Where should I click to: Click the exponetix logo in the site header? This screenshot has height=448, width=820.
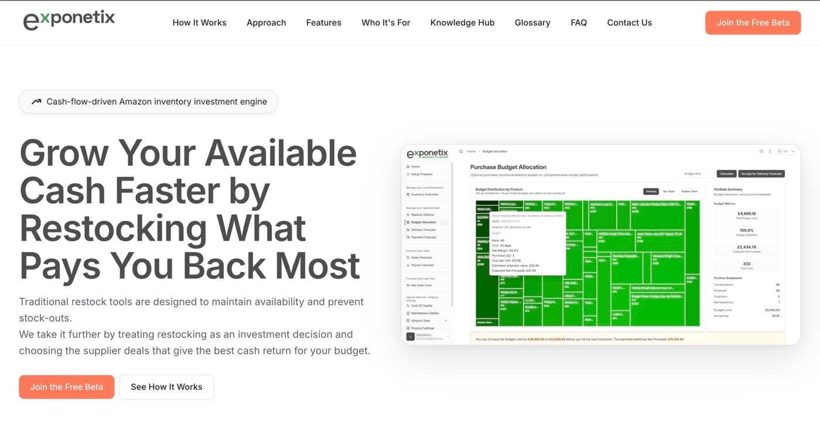[x=69, y=20]
